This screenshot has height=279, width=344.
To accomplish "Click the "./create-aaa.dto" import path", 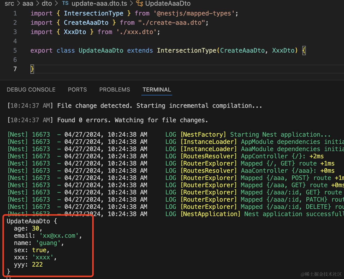I will 171,23.
